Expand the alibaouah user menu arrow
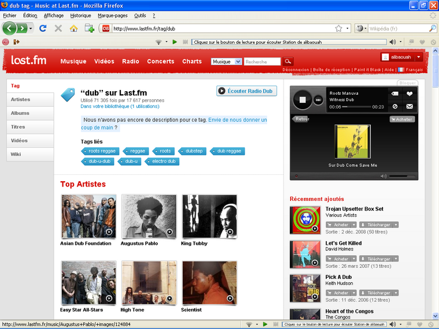 click(x=419, y=57)
